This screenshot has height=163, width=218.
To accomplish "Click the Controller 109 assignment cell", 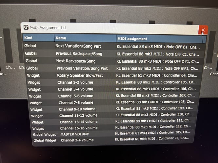I will 154,109.
